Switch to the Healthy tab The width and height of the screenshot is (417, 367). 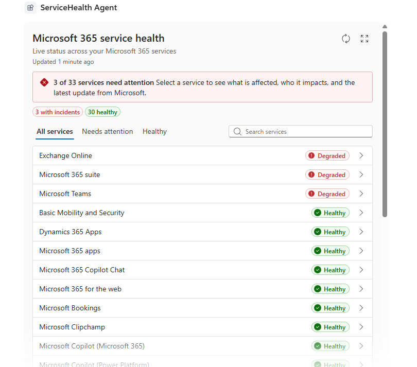pos(154,131)
